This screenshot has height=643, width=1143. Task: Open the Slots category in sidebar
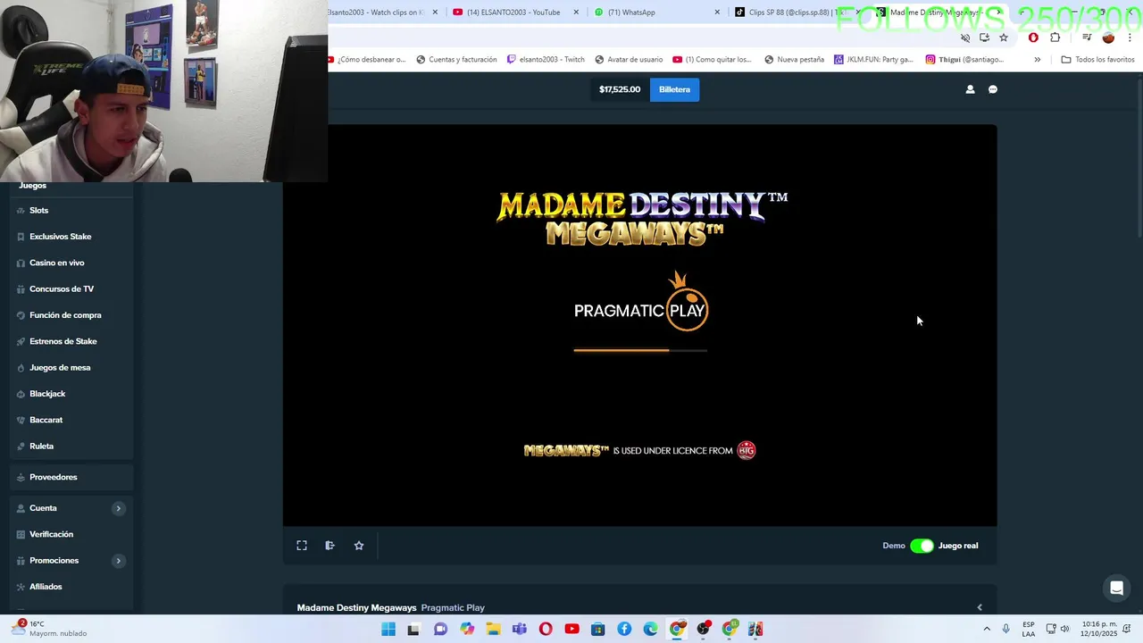tap(71, 211)
